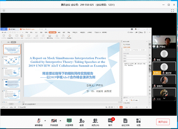Switch slide panel to outline tab
Viewport: 178px width, 129px height.
tap(8, 42)
